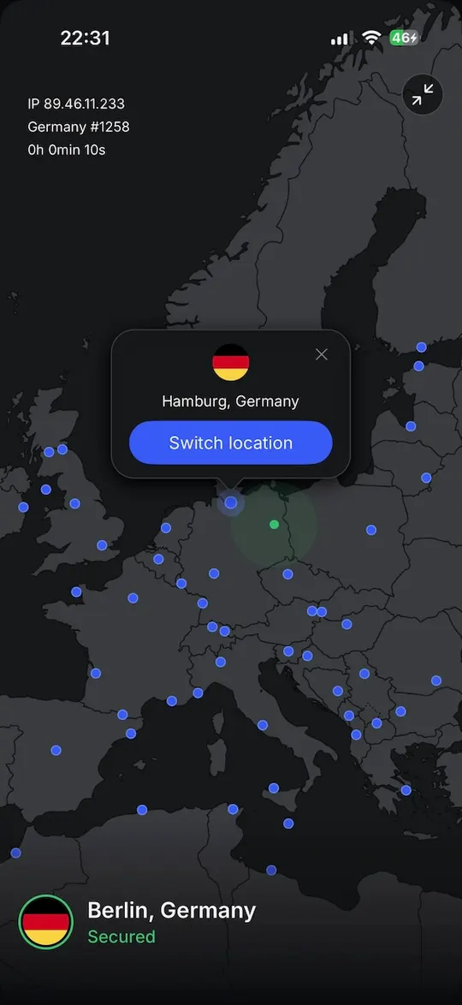This screenshot has width=462, height=1005.
Task: Select the server dot in Ireland
Action: coord(23,507)
